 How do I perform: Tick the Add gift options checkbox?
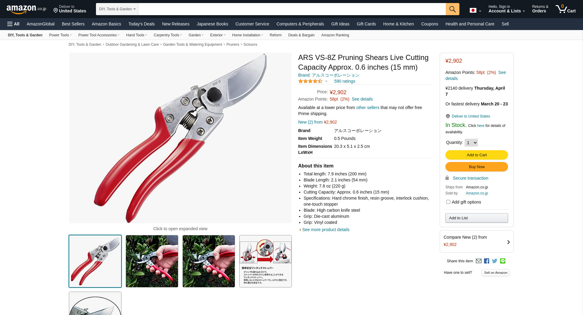[448, 202]
